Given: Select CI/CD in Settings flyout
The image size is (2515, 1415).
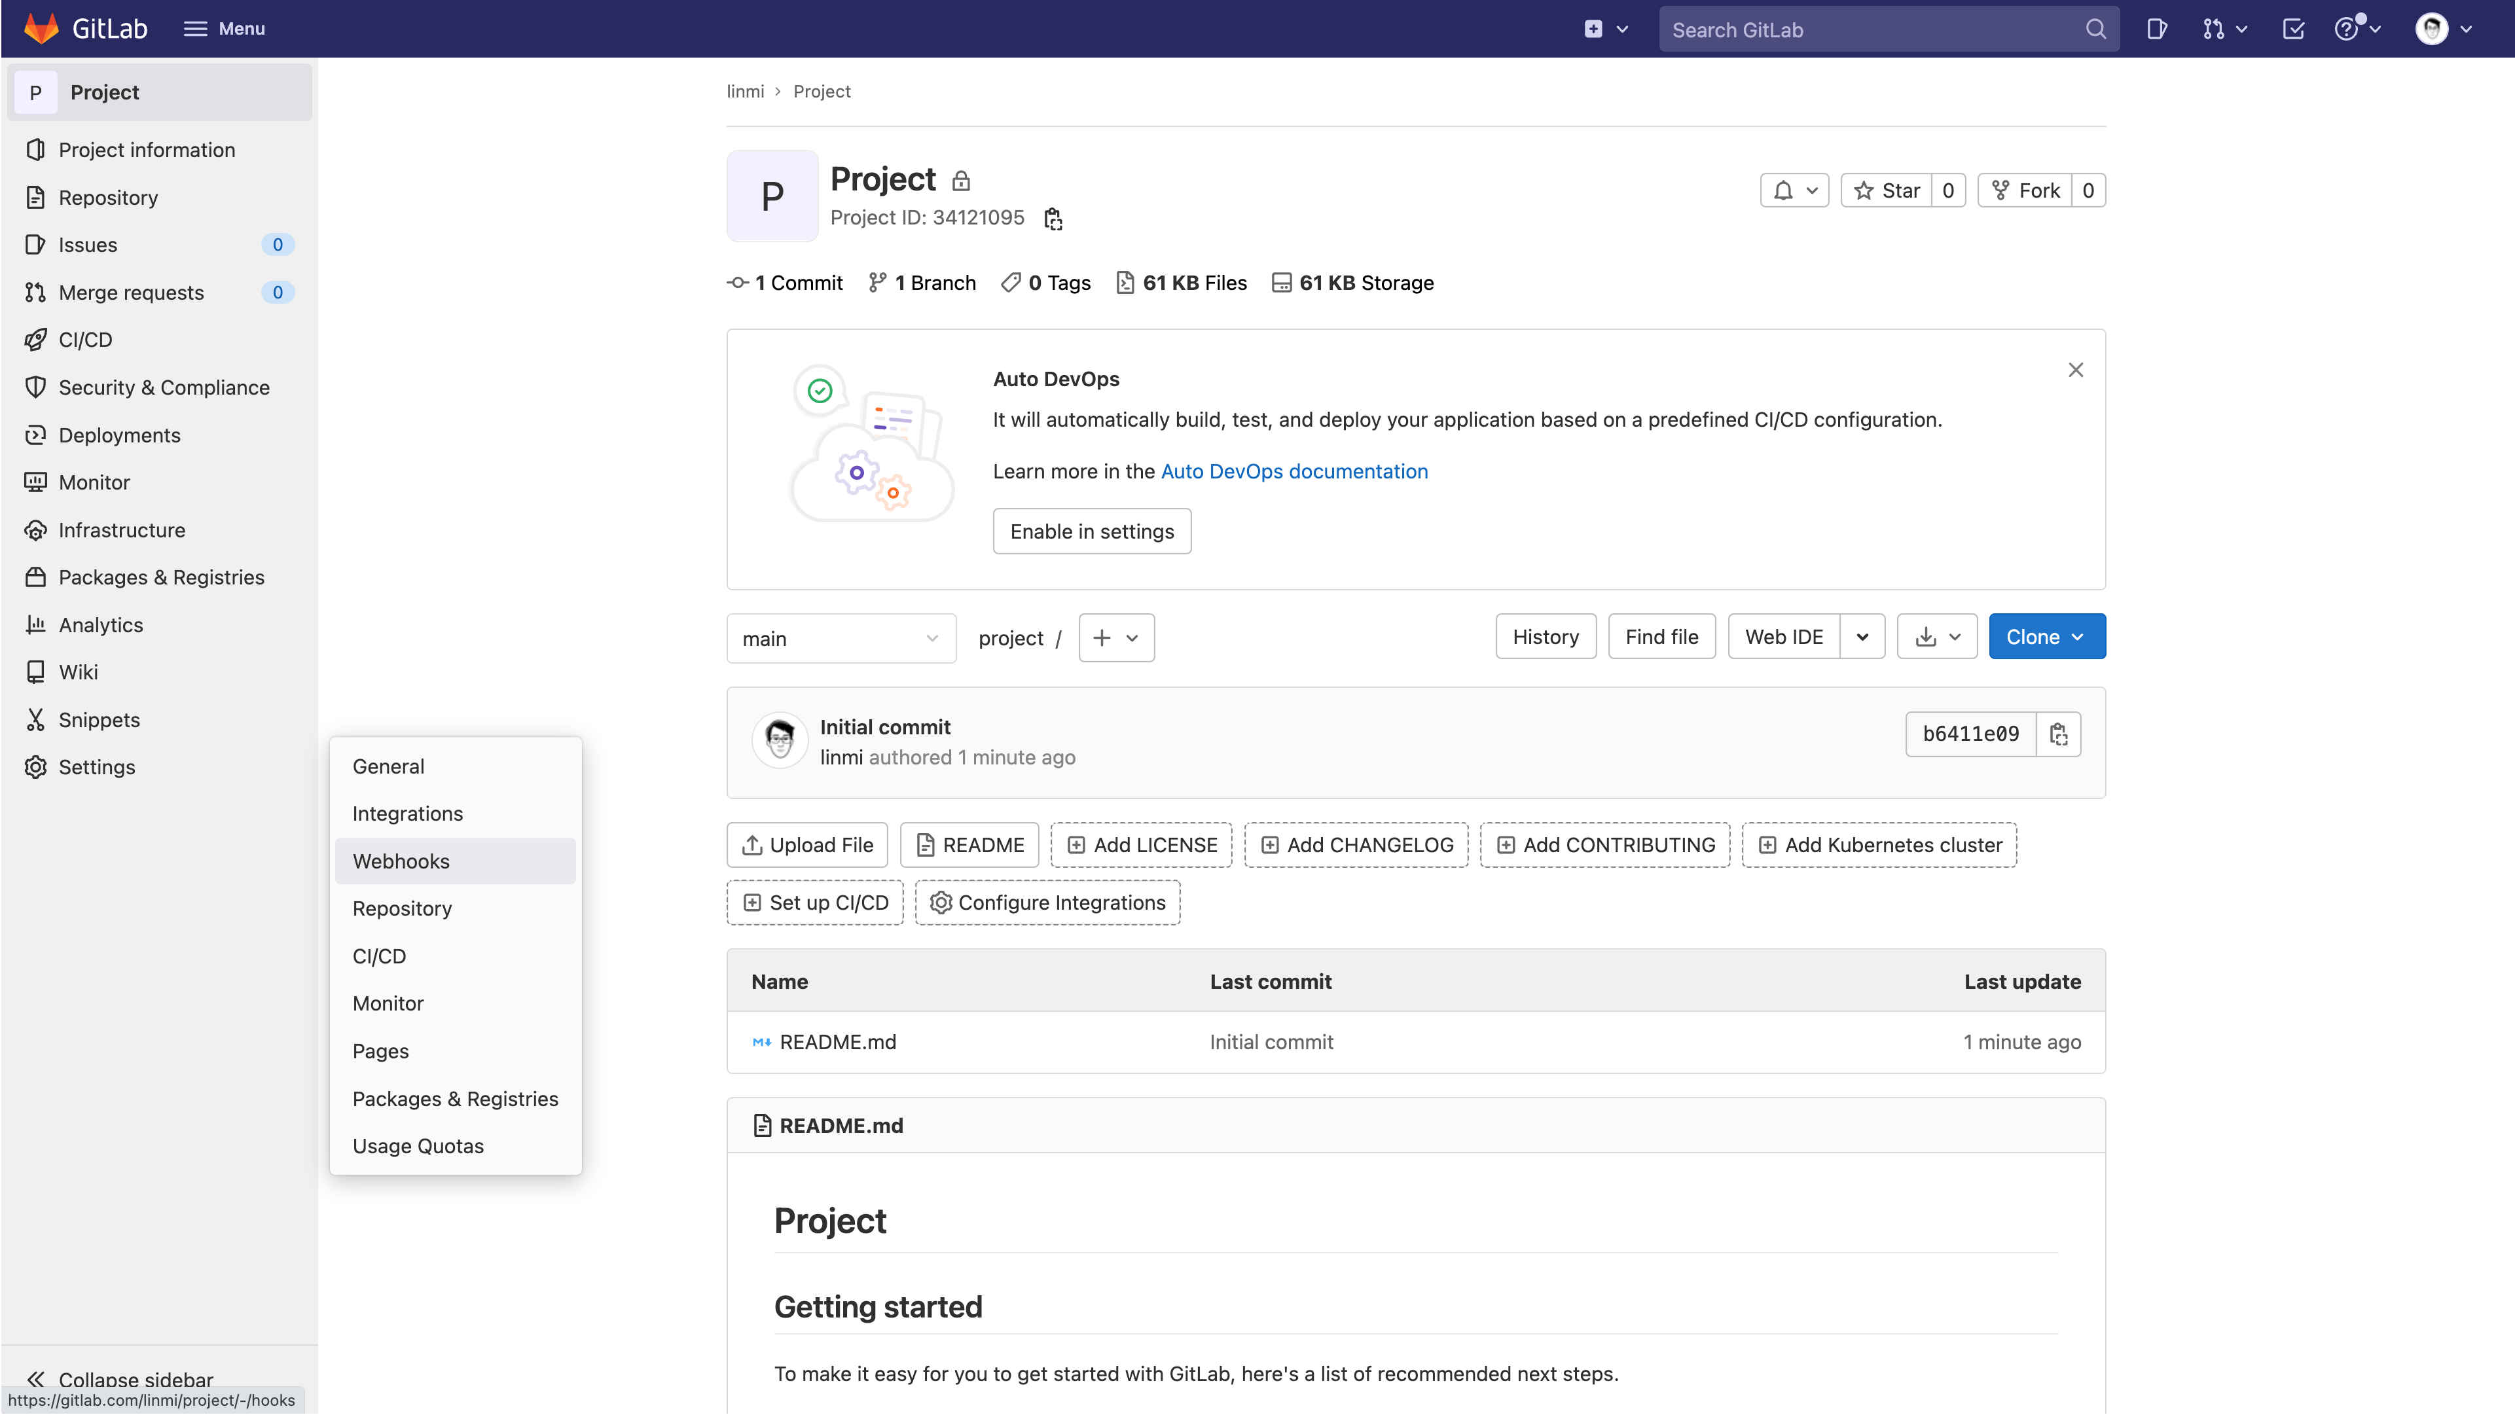Looking at the screenshot, I should click(455, 956).
